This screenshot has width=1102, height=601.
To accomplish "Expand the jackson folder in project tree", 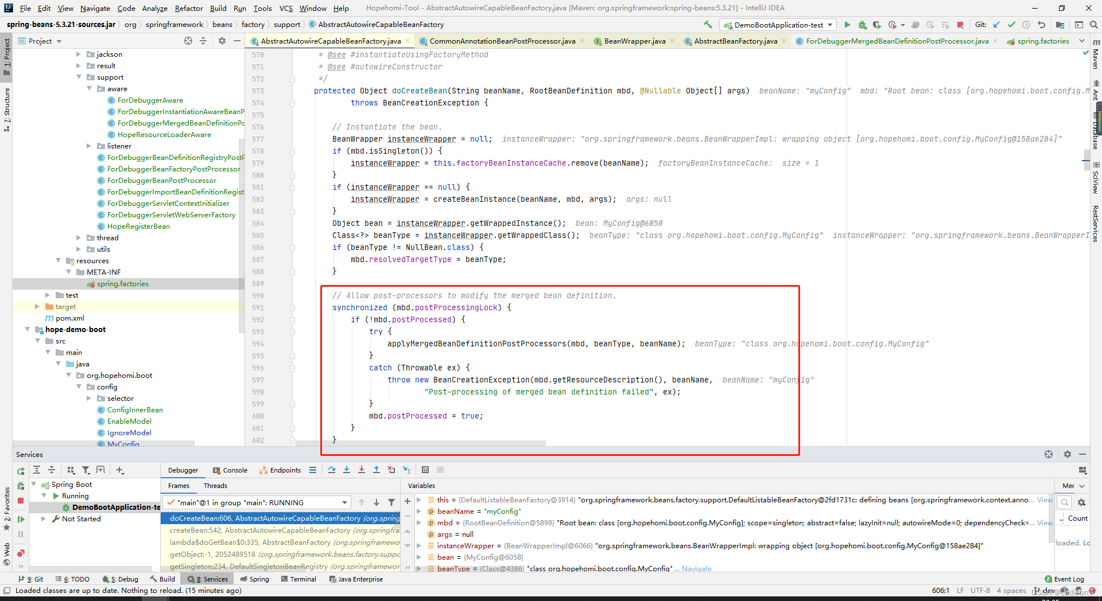I will [79, 54].
